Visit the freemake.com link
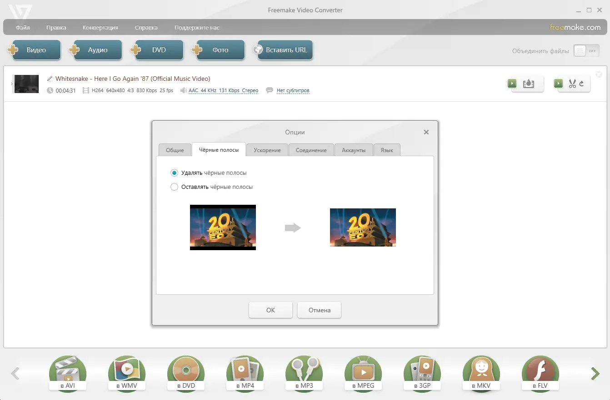Viewport: 610px width, 400px height. (x=575, y=27)
